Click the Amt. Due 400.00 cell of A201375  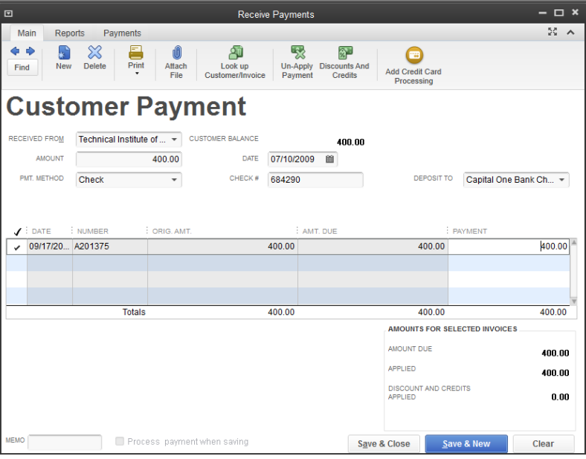tap(373, 247)
